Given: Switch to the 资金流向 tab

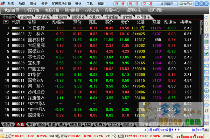Looking at the screenshot, I should point(26,17).
